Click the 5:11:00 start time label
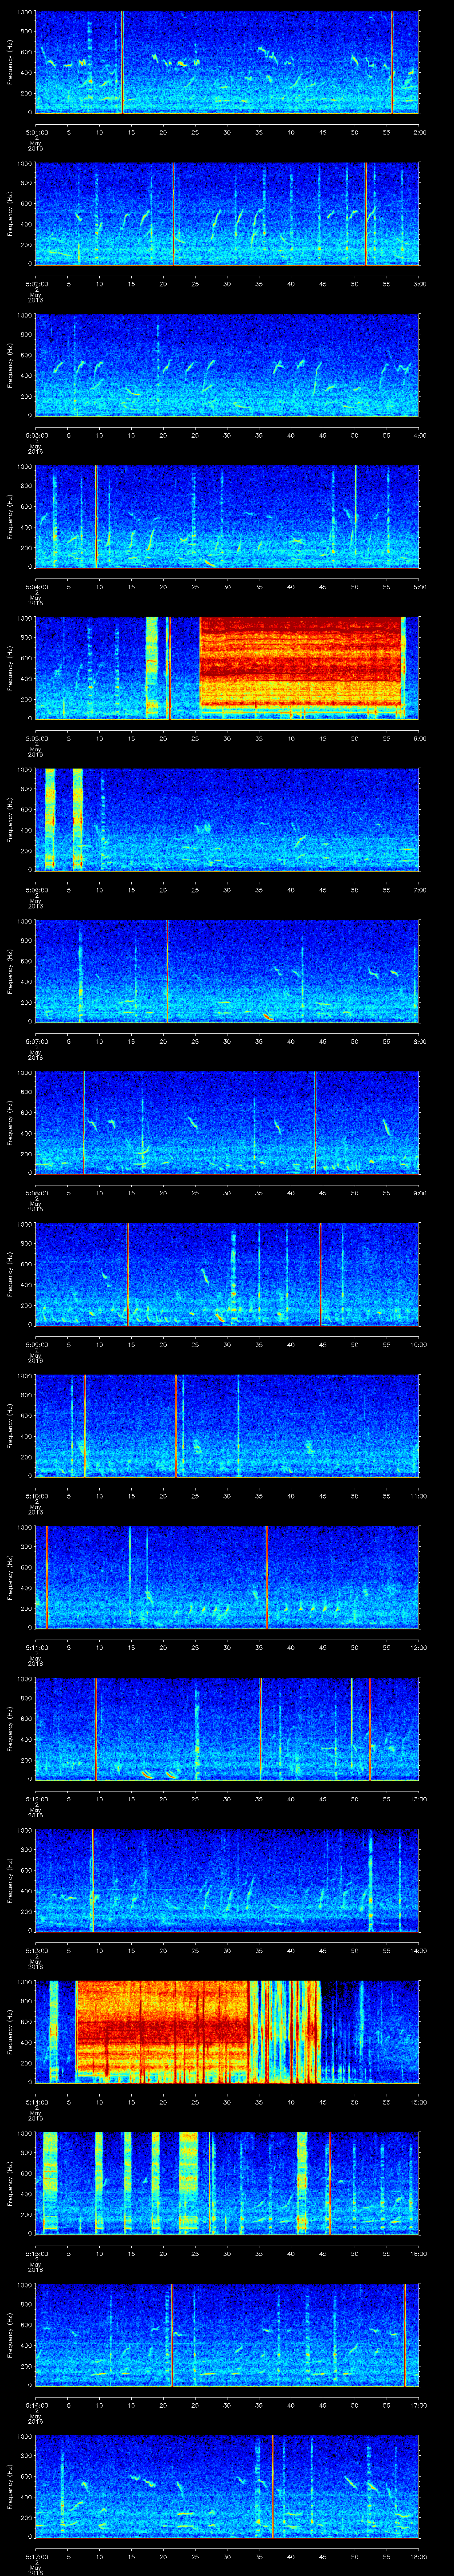This screenshot has width=454, height=2576. pyautogui.click(x=36, y=1647)
